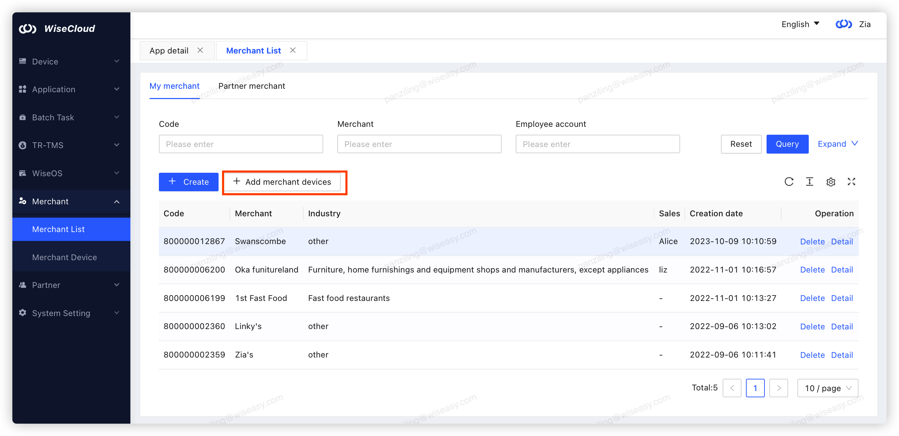Click the Add merchant devices button

(x=284, y=182)
